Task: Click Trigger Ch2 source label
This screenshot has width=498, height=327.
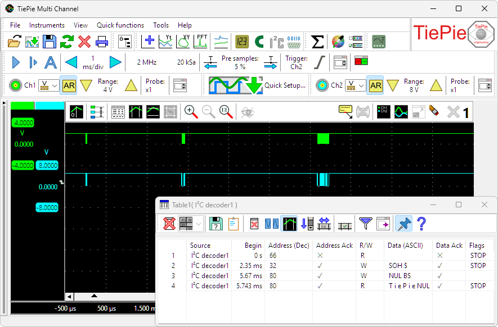Action: (297, 62)
